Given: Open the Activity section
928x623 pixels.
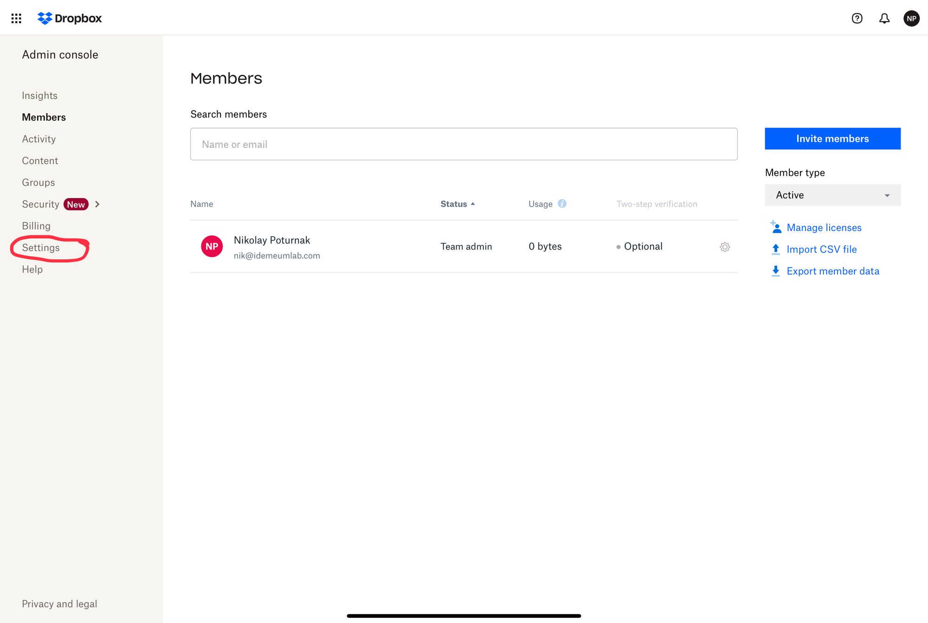Looking at the screenshot, I should coord(39,139).
